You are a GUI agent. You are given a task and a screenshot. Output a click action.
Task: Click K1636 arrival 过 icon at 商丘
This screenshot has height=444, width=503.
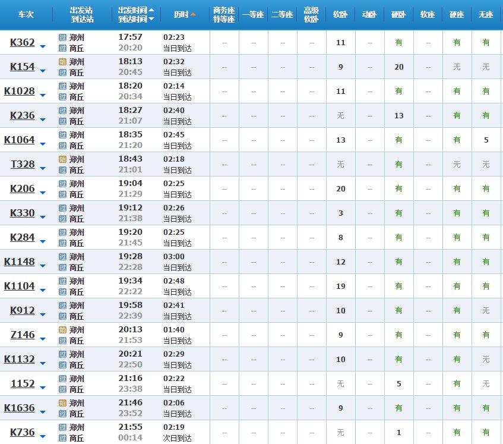pyautogui.click(x=62, y=414)
